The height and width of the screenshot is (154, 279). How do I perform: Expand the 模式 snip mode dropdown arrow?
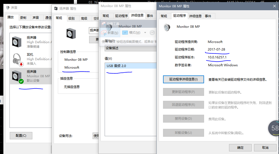tap(145, 33)
